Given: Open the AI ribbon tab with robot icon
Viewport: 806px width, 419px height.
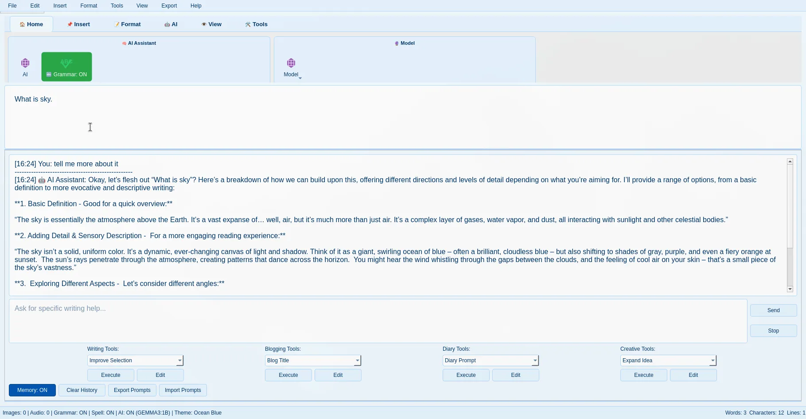Looking at the screenshot, I should (171, 24).
